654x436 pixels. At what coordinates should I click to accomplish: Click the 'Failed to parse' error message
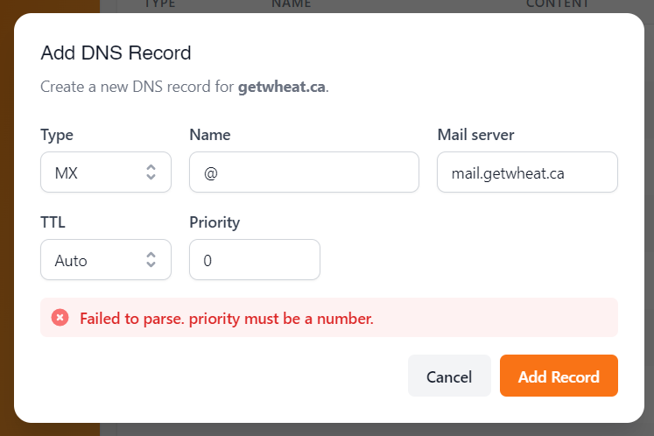coord(227,319)
